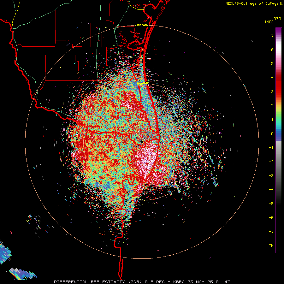Click the -2 dB scale label

271,162
